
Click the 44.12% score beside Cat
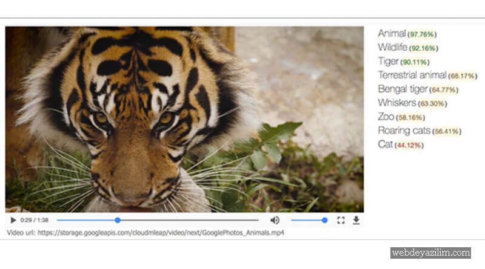click(x=409, y=146)
